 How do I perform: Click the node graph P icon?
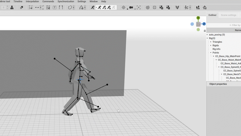point(186,7)
